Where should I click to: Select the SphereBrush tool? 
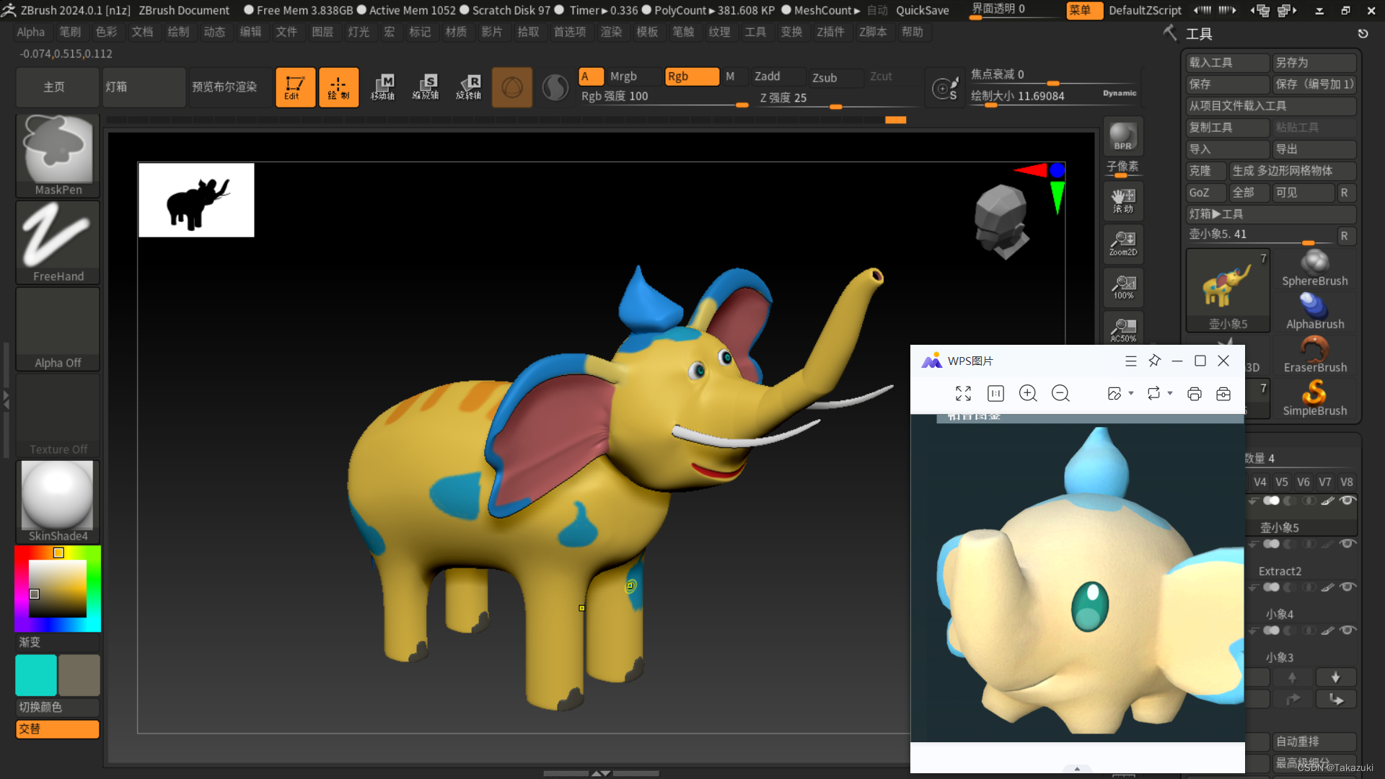click(x=1314, y=267)
